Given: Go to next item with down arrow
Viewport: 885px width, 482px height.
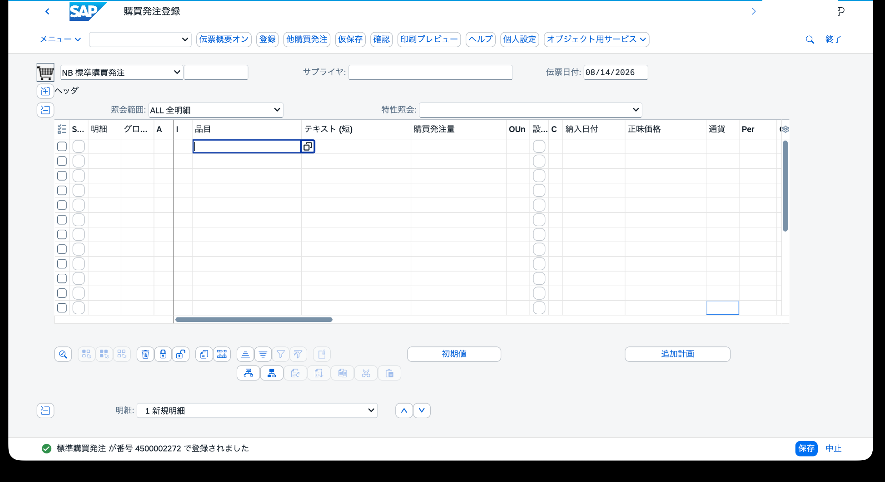Looking at the screenshot, I should (422, 410).
